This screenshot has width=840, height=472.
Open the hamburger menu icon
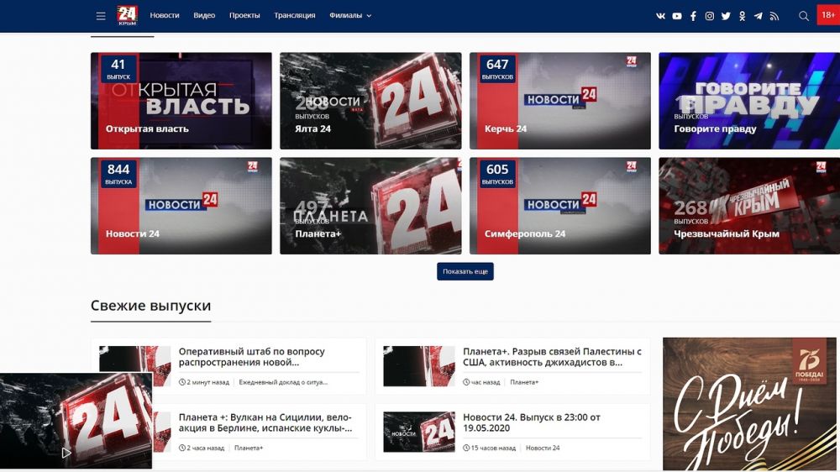coord(101,16)
